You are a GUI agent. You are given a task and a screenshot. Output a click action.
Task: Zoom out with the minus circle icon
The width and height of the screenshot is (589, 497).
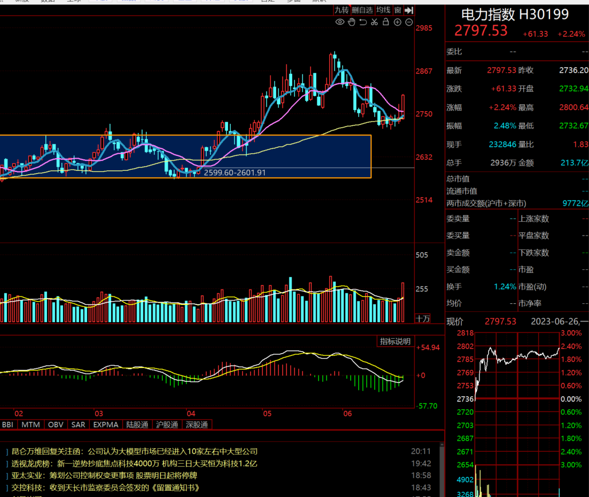tap(409, 22)
